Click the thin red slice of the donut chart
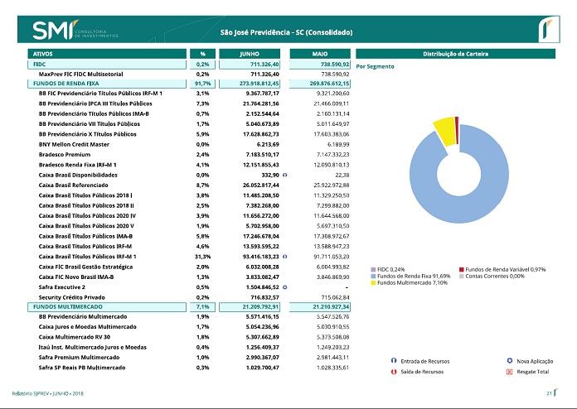This screenshot has height=409, width=577. click(x=457, y=131)
